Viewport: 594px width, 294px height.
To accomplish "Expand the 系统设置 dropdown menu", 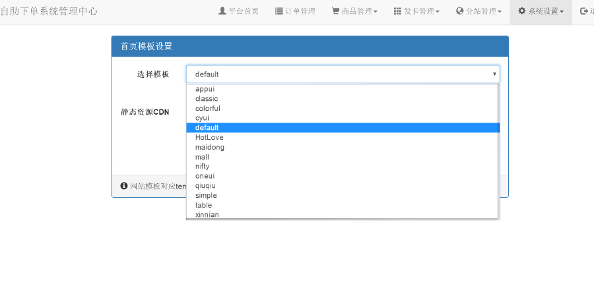I will (541, 11).
